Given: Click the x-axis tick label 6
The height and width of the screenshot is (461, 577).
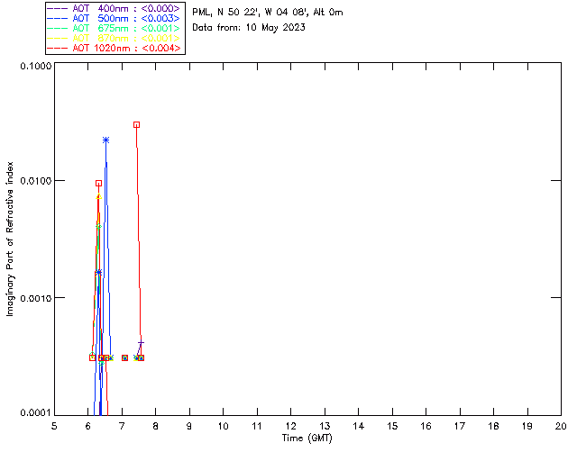Looking at the screenshot, I should [88, 426].
